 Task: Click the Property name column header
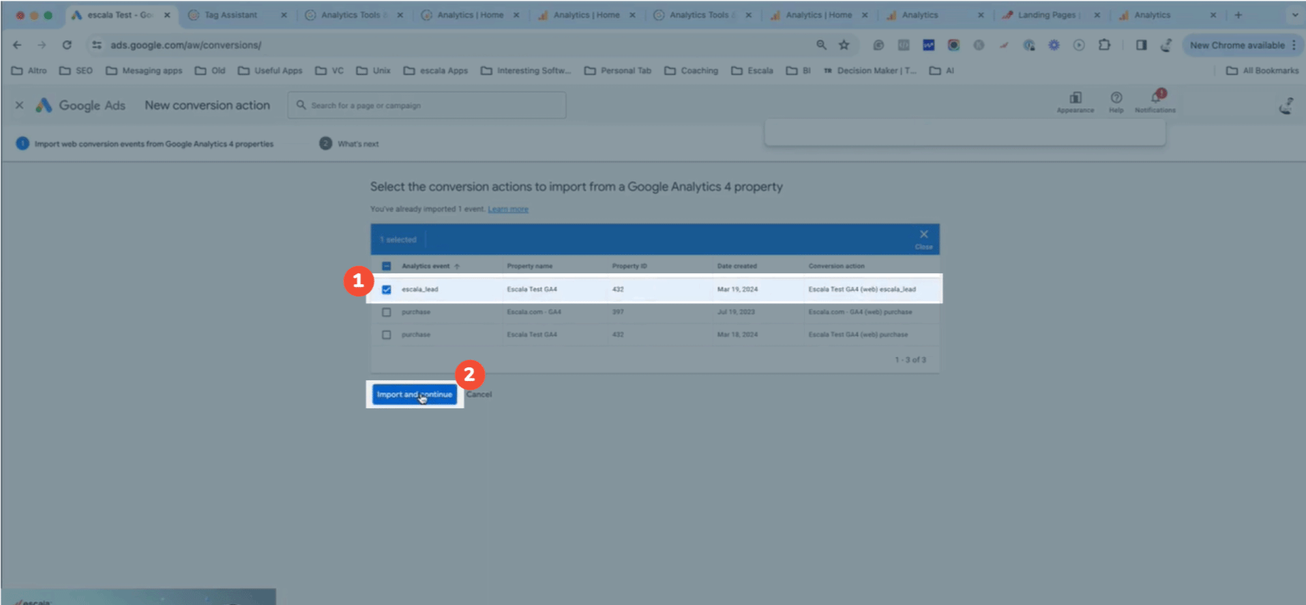[x=530, y=266]
